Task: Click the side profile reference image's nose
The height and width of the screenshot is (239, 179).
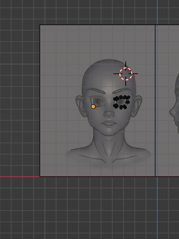Action: (173, 111)
